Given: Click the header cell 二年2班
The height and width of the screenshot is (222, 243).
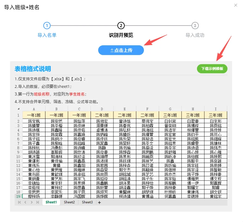Looking at the screenshot, I should tap(125, 115).
